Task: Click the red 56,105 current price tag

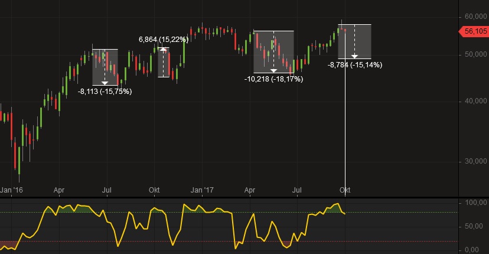Action: coord(473,31)
